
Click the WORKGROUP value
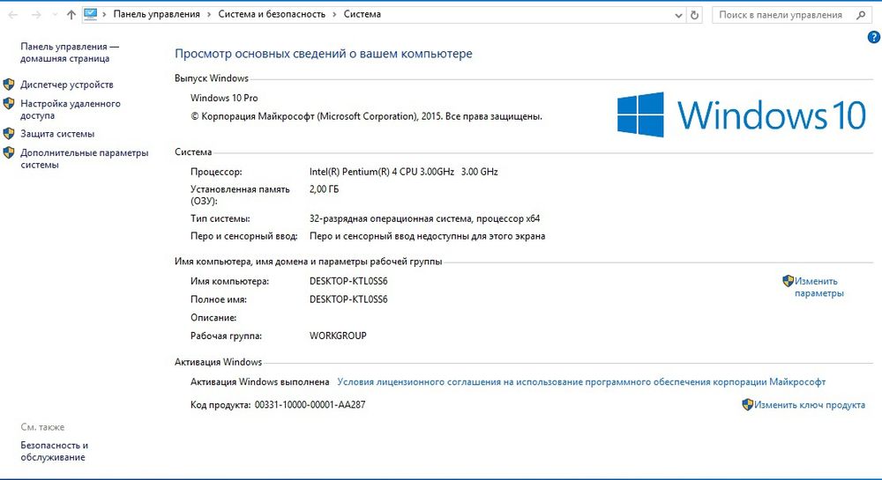pyautogui.click(x=338, y=336)
